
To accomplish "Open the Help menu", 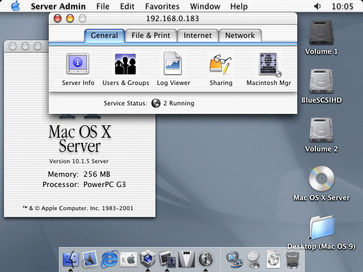I will [x=239, y=6].
